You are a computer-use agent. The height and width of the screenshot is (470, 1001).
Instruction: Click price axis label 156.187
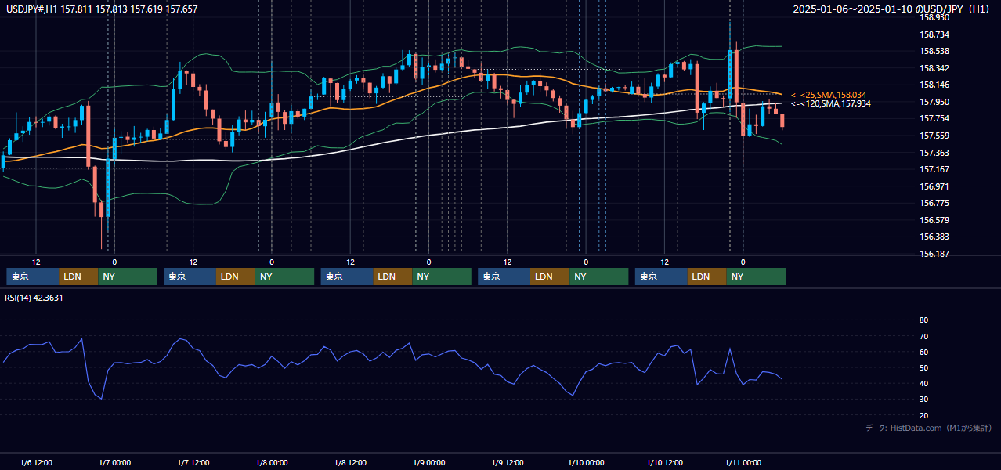tap(934, 254)
